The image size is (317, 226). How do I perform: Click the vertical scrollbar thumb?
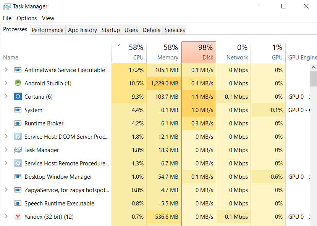point(314,79)
